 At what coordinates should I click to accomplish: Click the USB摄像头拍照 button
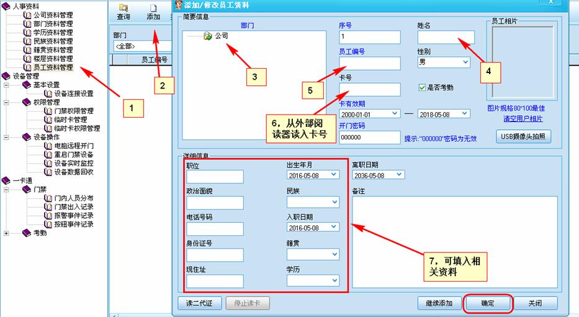[x=523, y=136]
